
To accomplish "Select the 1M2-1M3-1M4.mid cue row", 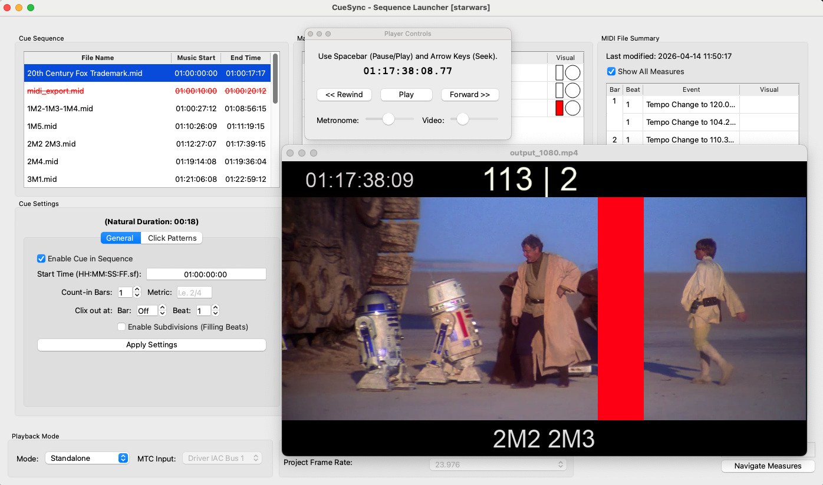I will coord(147,108).
